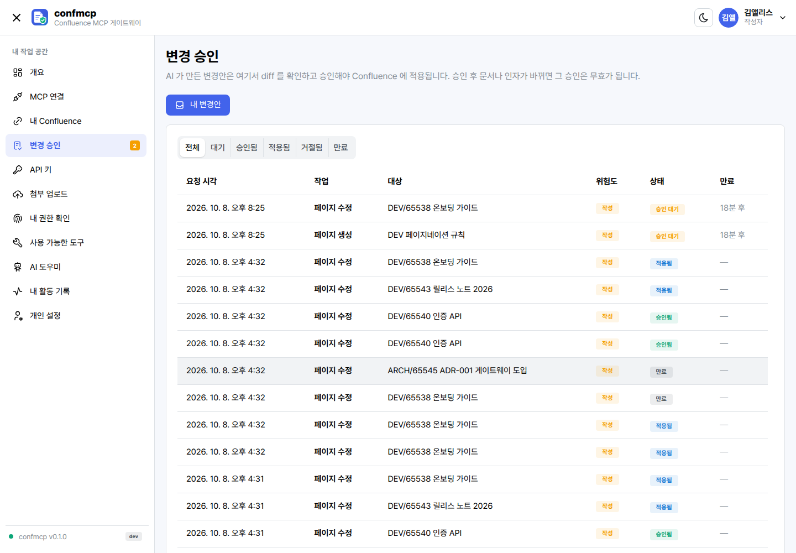The width and height of the screenshot is (796, 553).
Task: Click the 대상 column header
Action: coord(395,181)
